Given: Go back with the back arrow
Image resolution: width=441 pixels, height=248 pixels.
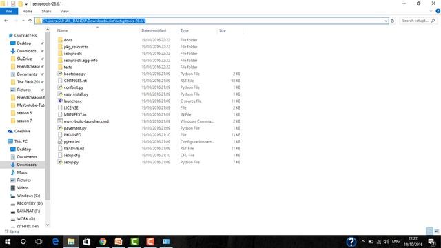Looking at the screenshot, I should point(6,21).
